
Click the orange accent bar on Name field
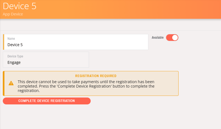[4, 42]
